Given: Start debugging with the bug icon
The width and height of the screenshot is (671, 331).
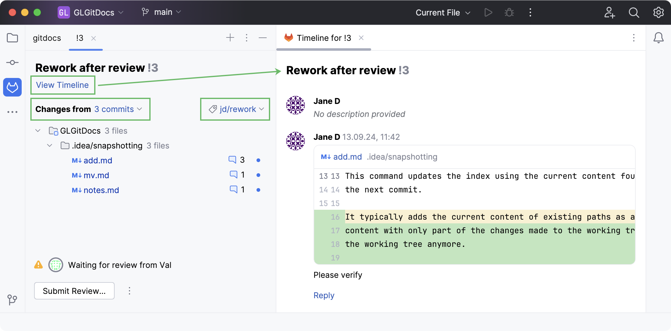Looking at the screenshot, I should [509, 12].
